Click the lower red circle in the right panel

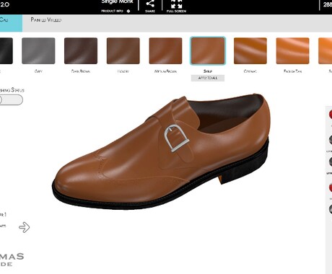(331, 187)
